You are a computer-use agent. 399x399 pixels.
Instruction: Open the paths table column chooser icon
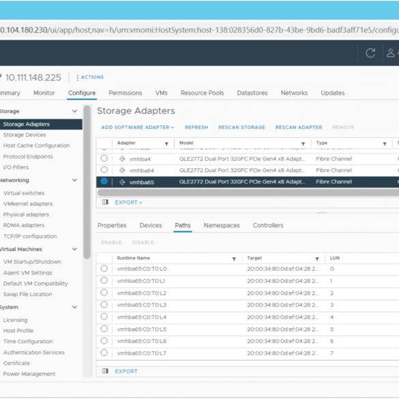coord(105,371)
